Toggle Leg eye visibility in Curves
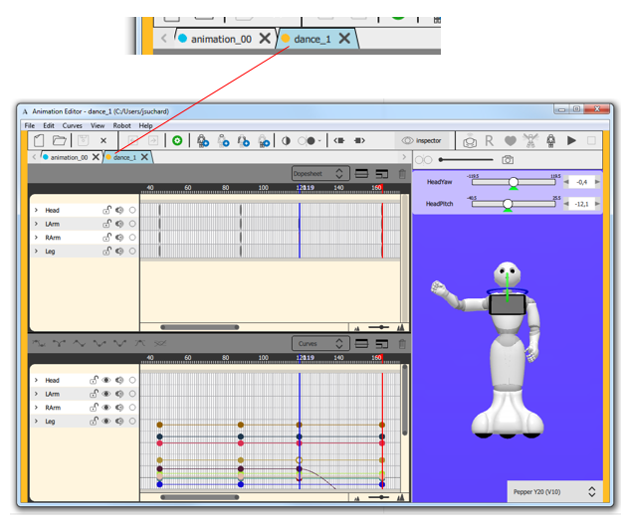Screen dimensions: 624x522 (x=106, y=421)
